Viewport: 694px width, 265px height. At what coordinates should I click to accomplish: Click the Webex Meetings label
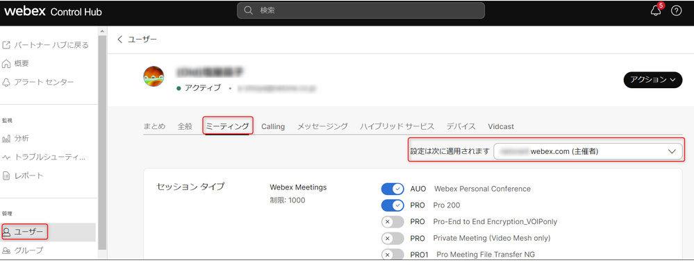(298, 187)
